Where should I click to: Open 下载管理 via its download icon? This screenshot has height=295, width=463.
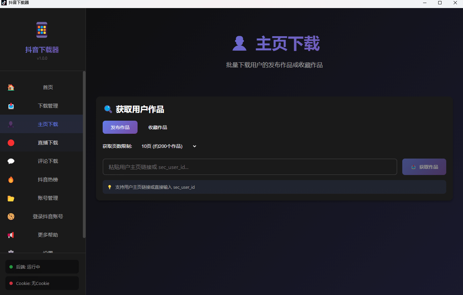click(x=11, y=106)
